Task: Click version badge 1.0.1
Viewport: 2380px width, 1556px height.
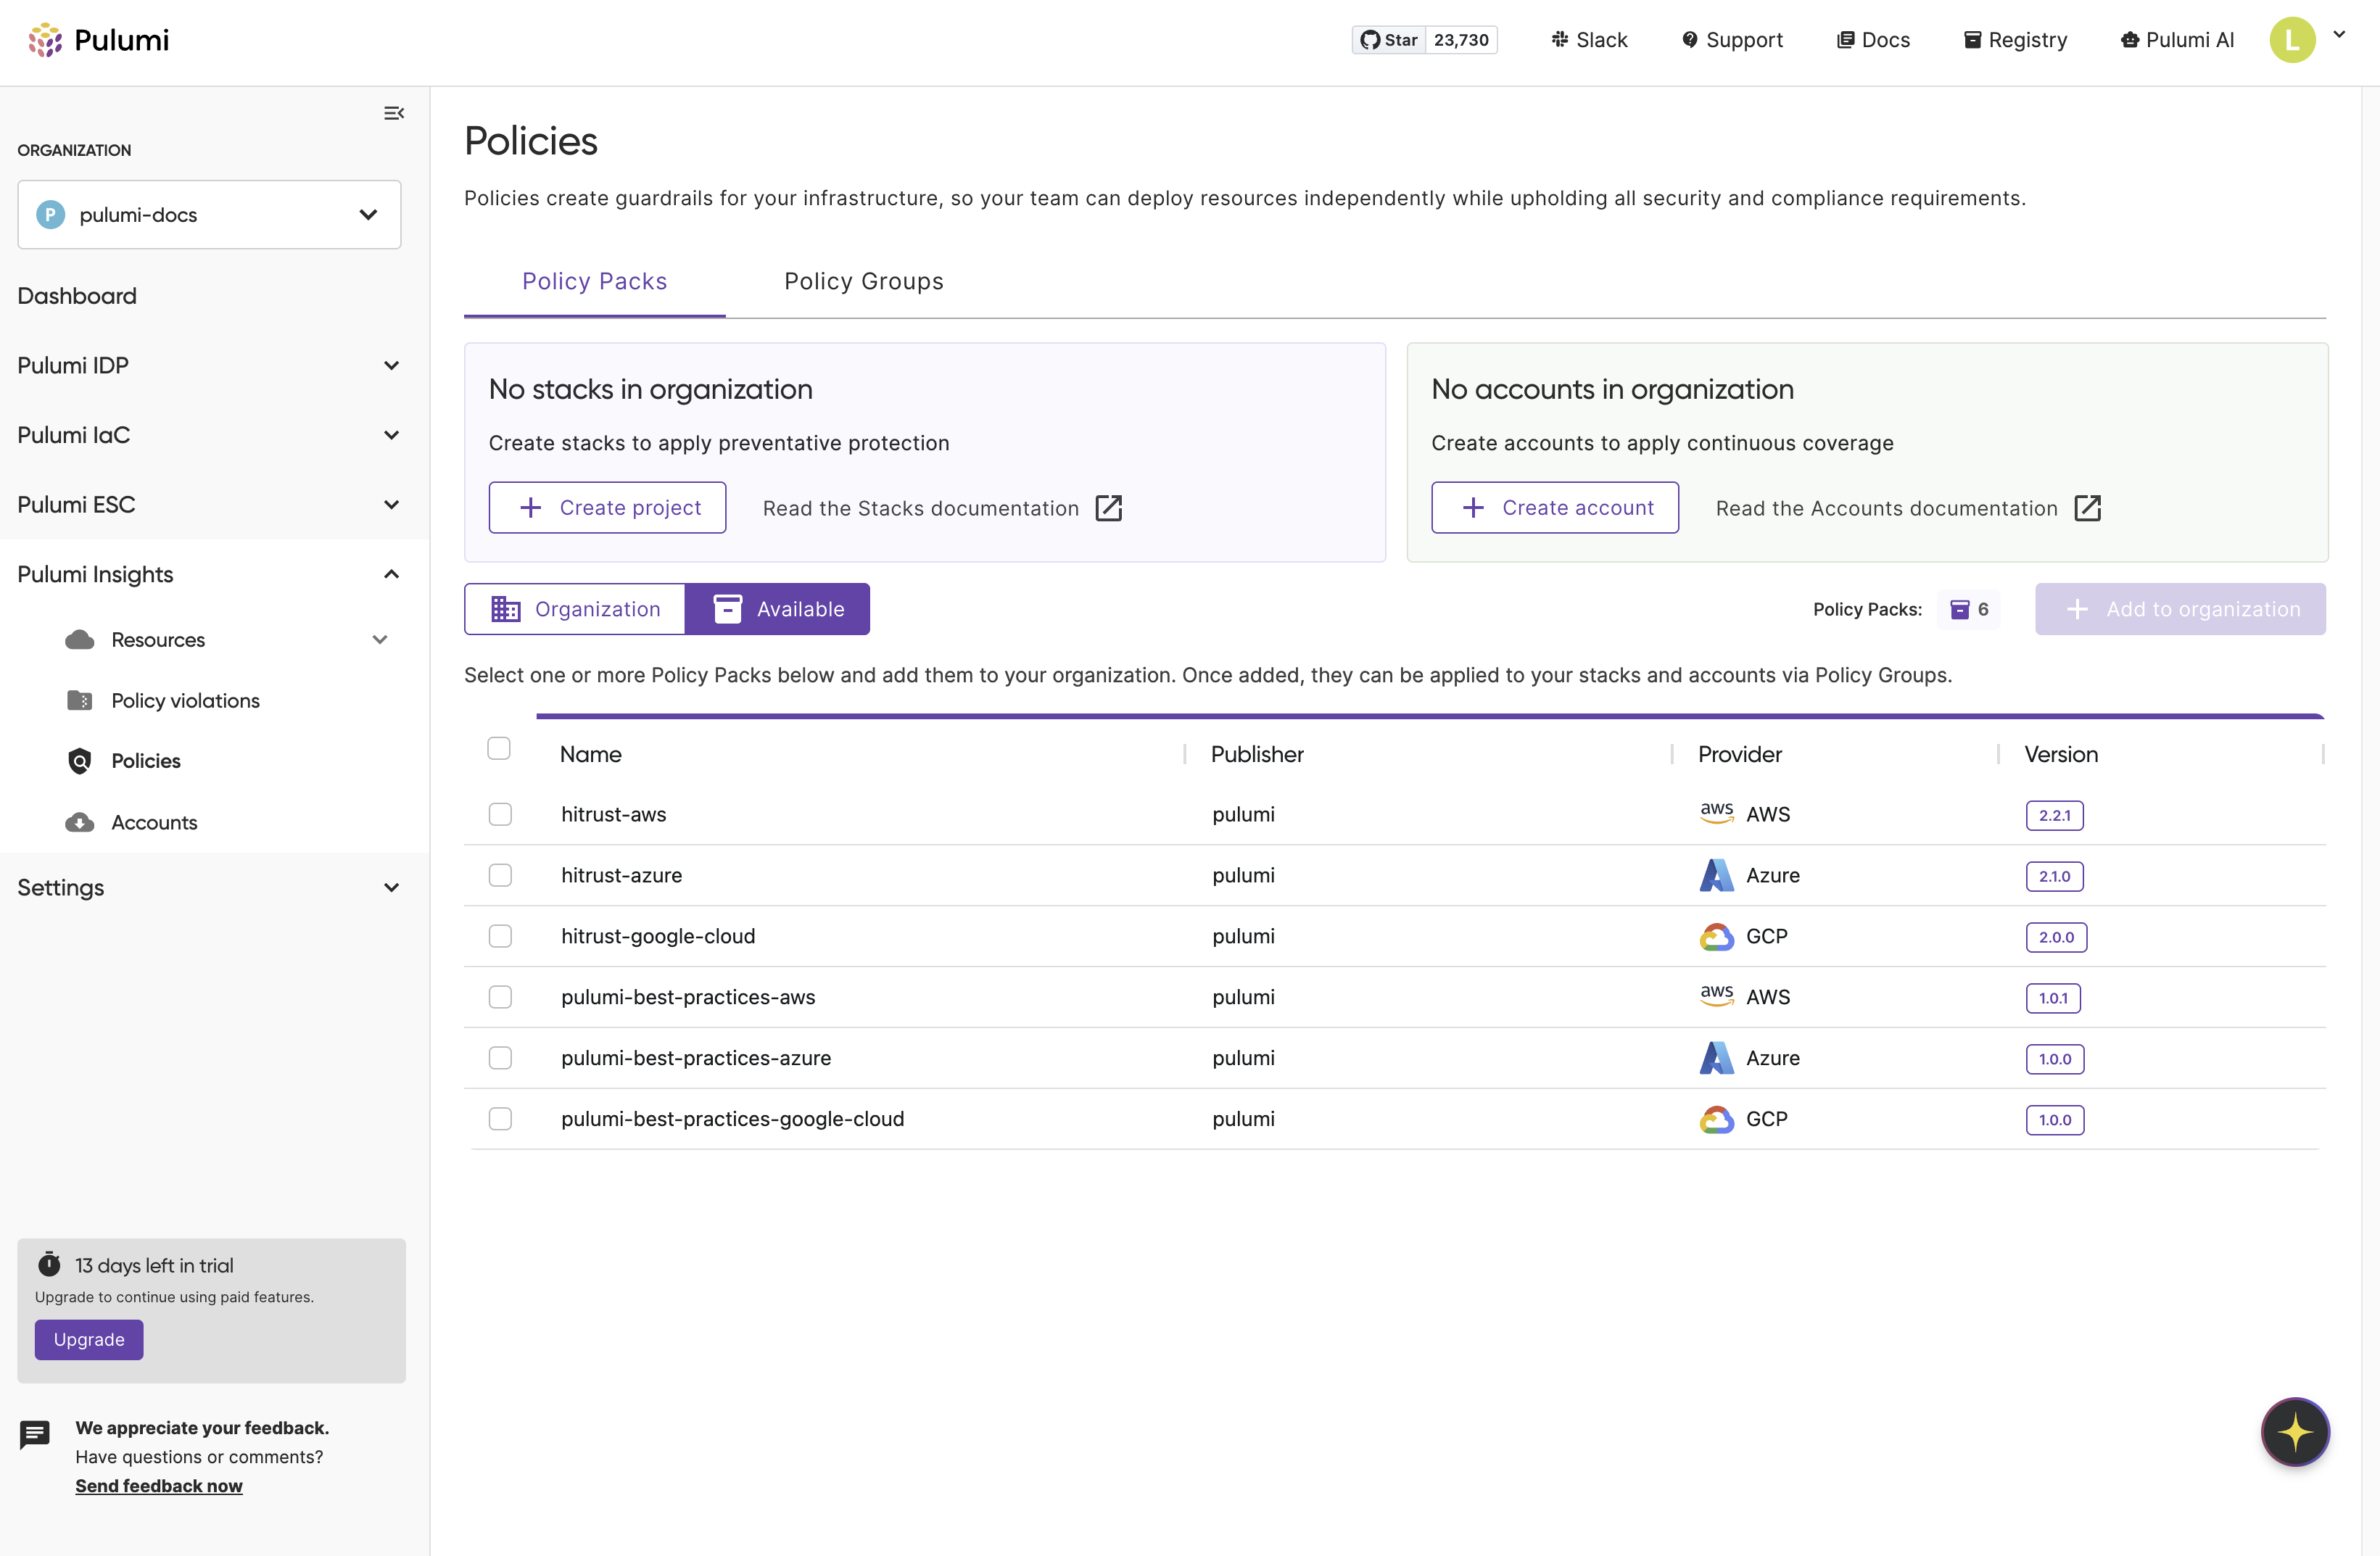Action: tap(2053, 998)
